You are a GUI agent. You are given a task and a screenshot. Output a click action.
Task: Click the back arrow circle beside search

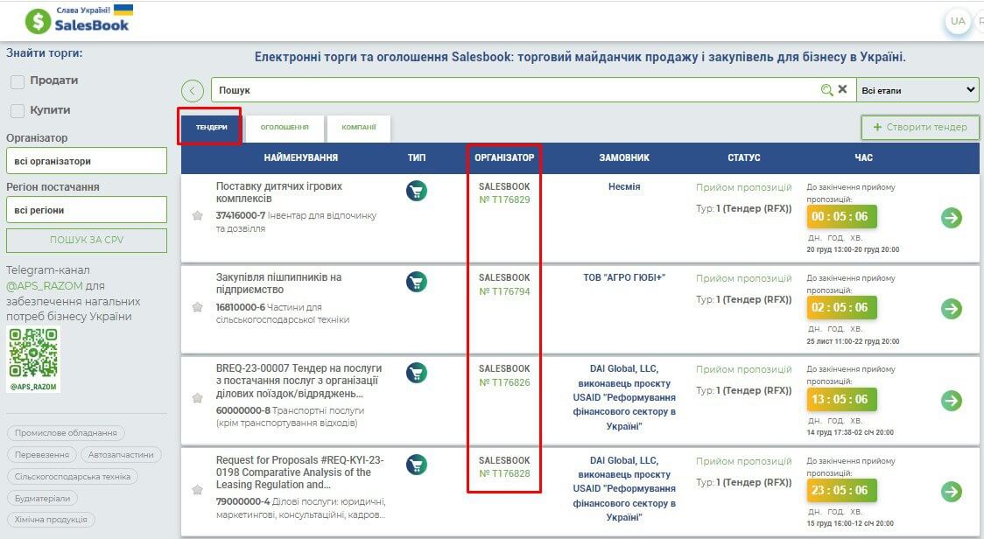(193, 91)
